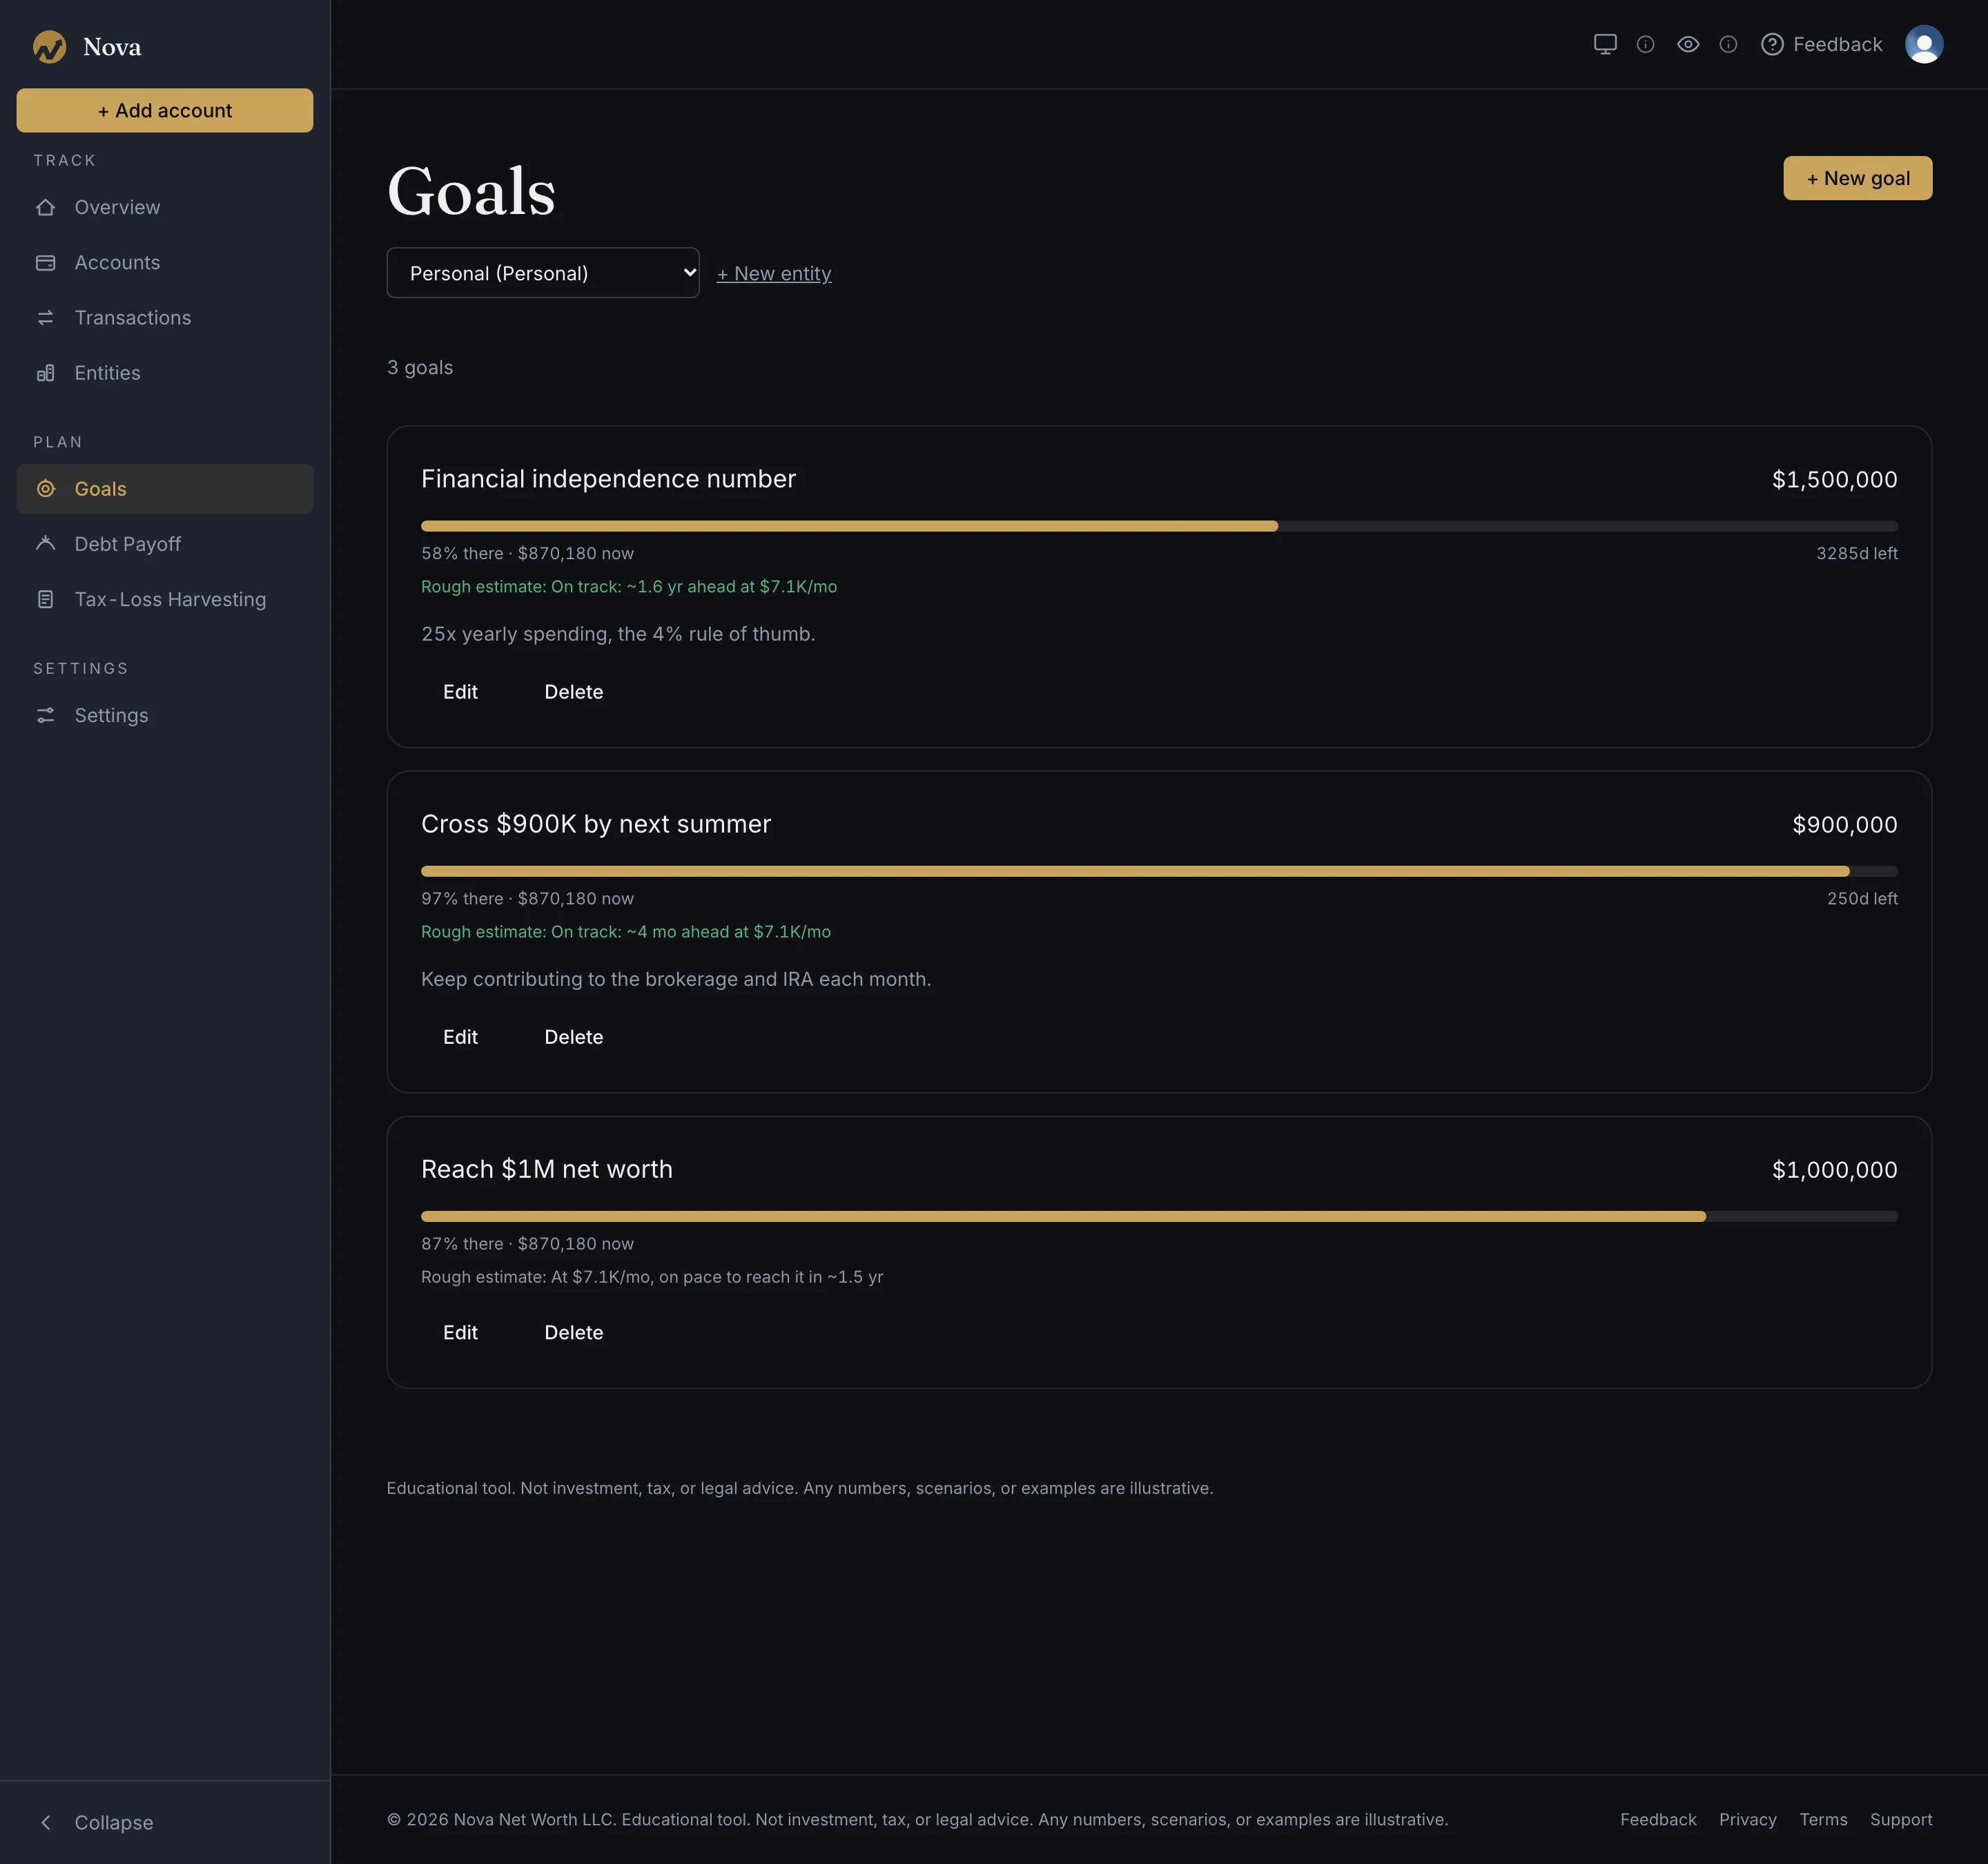
Task: Click the $1,000,000 target amount
Action: click(x=1834, y=1169)
